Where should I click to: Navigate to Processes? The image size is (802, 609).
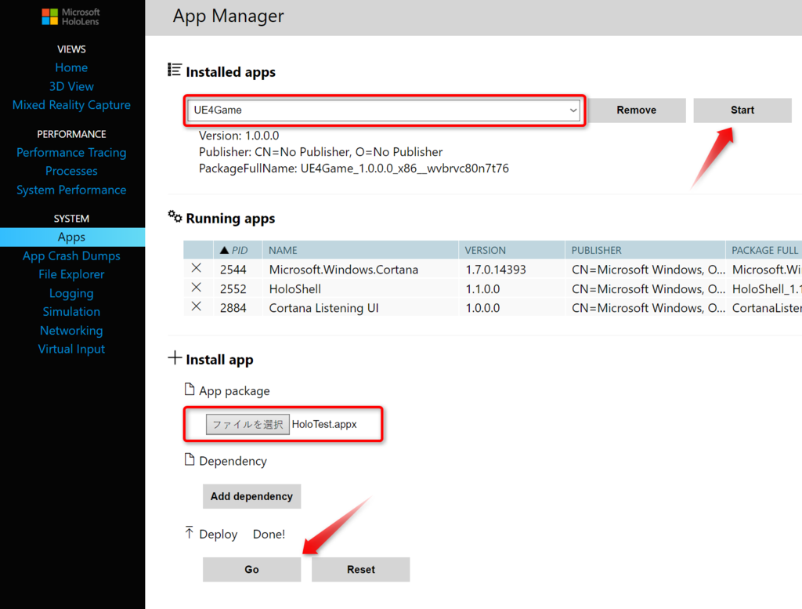(71, 171)
